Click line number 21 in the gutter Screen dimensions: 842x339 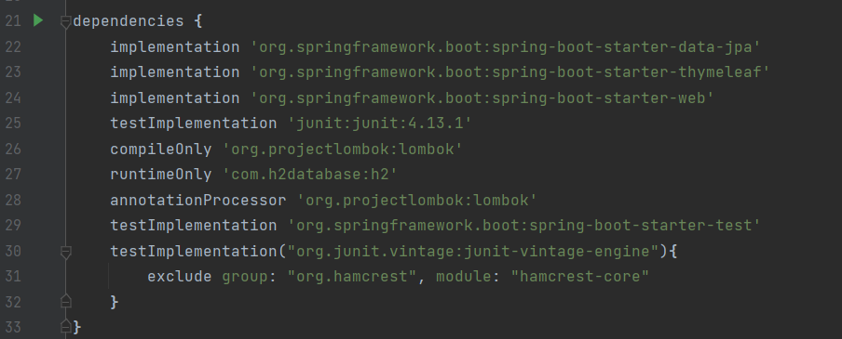pyautogui.click(x=13, y=21)
